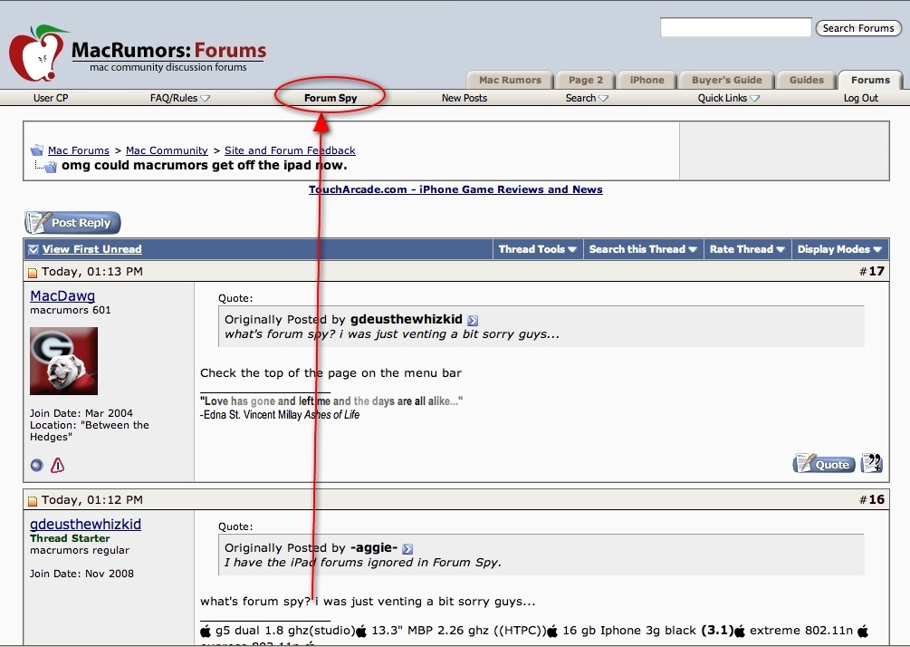This screenshot has height=647, width=910.
Task: Click the Edna St. Vincent Millay signature line
Action: 280,415
